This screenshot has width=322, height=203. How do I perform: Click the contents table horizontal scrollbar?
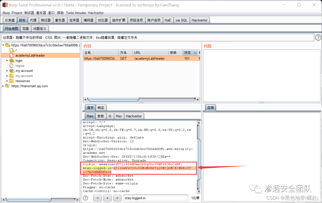pos(114,99)
